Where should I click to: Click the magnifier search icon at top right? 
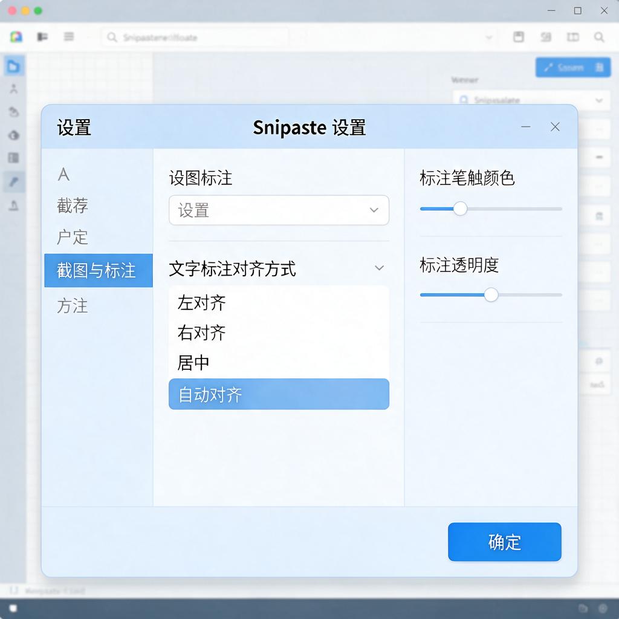point(599,37)
